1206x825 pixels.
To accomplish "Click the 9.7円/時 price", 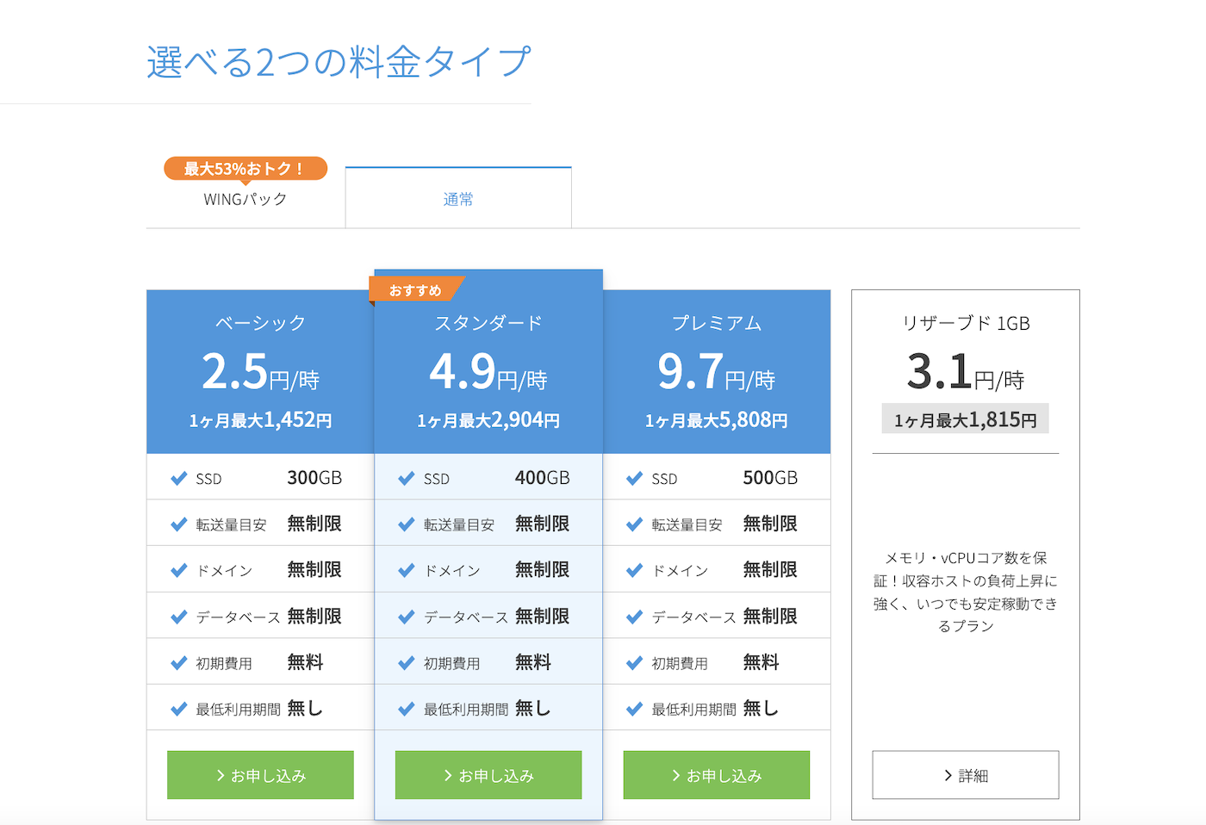I will 717,371.
